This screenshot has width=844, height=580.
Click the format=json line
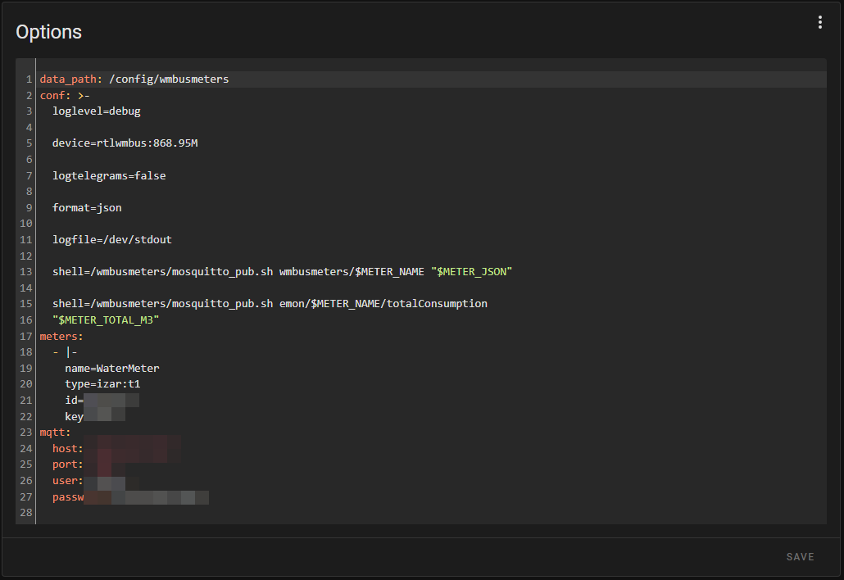coord(87,208)
